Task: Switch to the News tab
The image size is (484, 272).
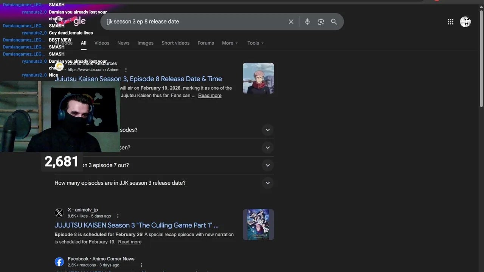Action: point(123,43)
